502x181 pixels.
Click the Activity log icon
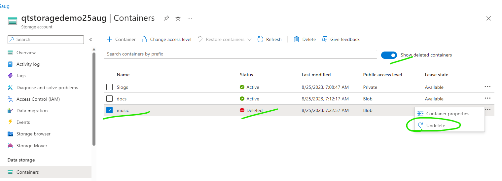click(11, 64)
